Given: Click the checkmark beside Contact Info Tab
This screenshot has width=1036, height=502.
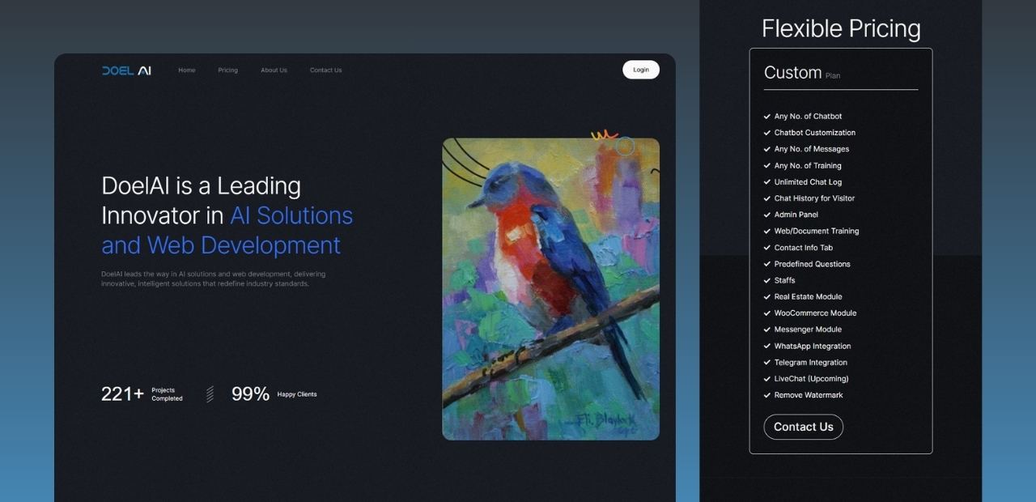Looking at the screenshot, I should tap(767, 248).
